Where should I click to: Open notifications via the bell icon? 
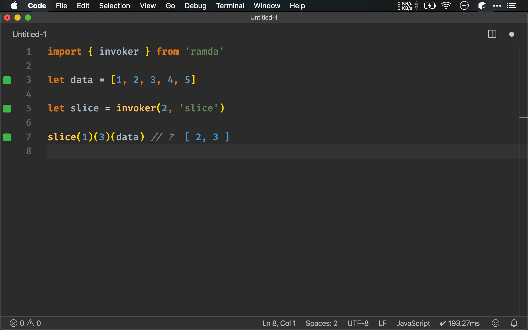tap(514, 323)
